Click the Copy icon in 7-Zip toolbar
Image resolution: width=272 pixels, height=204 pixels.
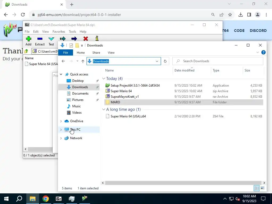point(63,39)
